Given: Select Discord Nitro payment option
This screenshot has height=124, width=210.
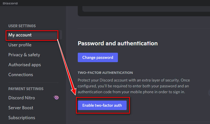Looking at the screenshot, I should [x=21, y=98].
